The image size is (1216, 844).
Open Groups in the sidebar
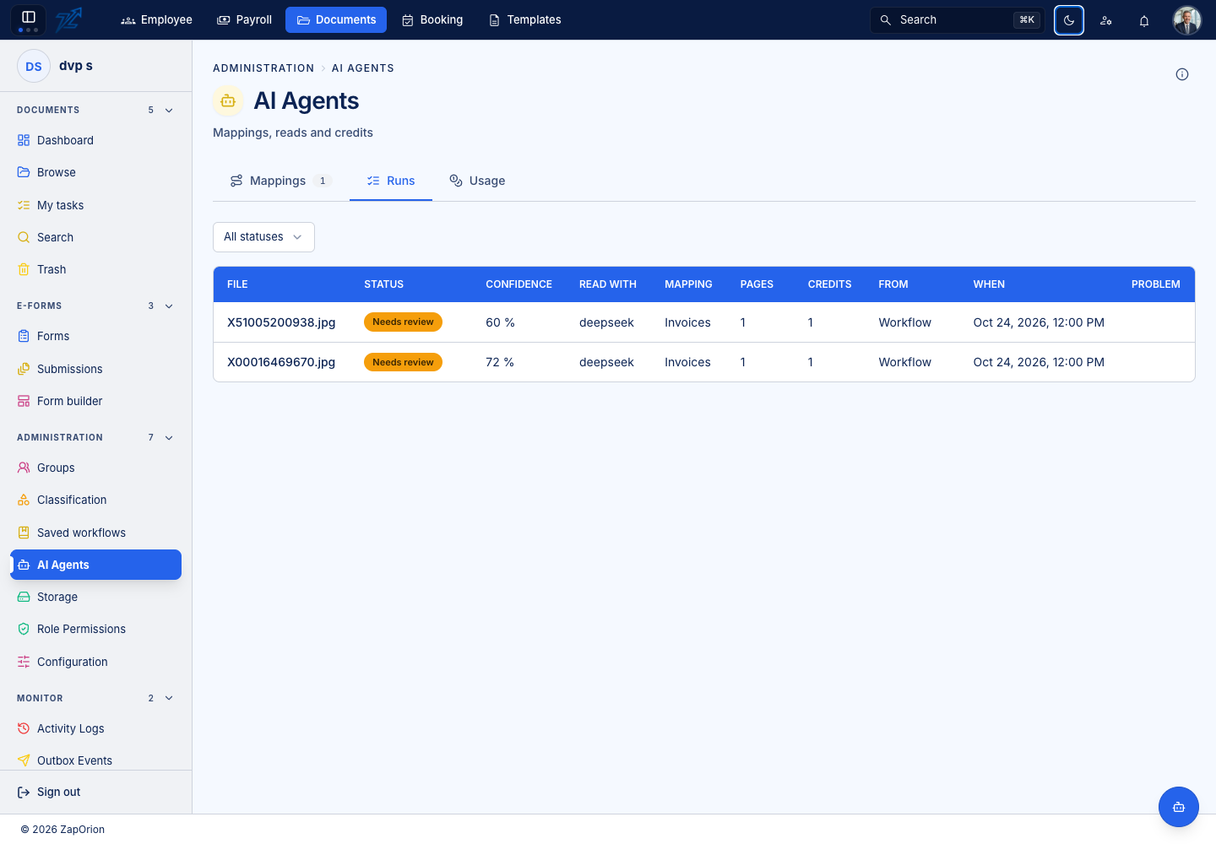pyautogui.click(x=96, y=468)
